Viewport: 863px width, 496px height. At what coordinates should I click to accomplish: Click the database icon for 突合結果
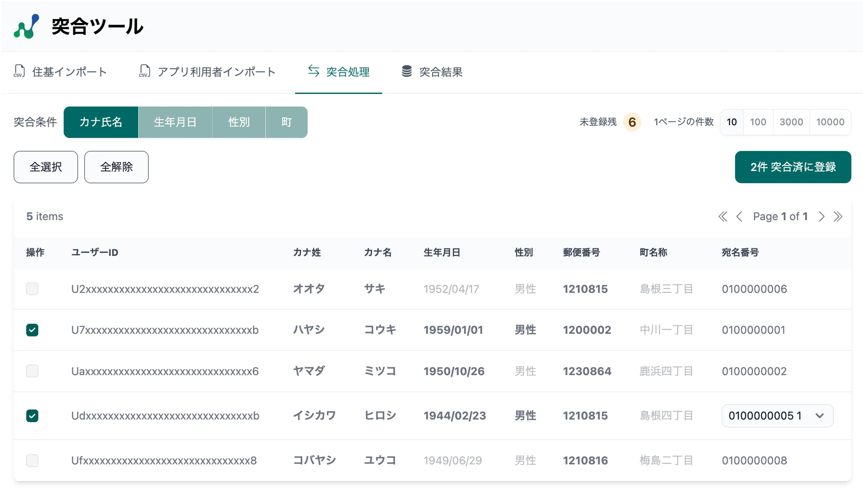407,71
